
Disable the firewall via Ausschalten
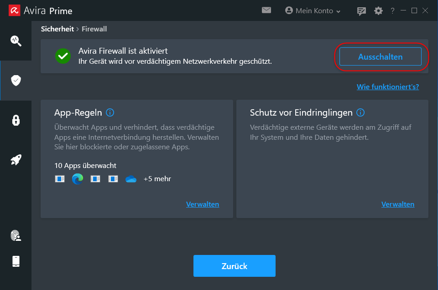(381, 56)
